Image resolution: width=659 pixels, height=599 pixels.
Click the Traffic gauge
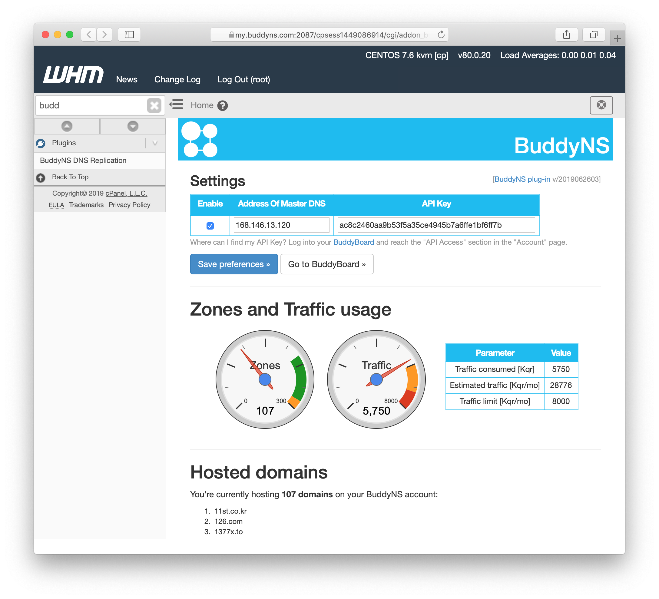coord(376,379)
